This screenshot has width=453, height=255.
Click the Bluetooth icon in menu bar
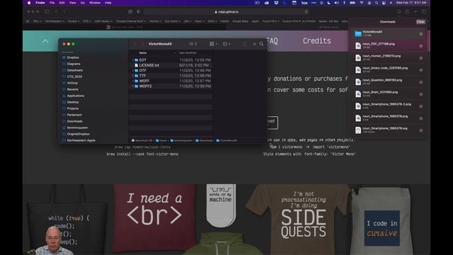[344, 3]
